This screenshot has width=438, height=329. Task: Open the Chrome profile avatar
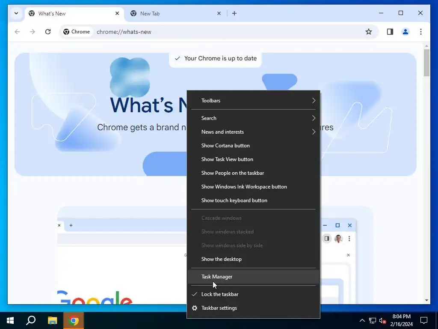click(405, 32)
